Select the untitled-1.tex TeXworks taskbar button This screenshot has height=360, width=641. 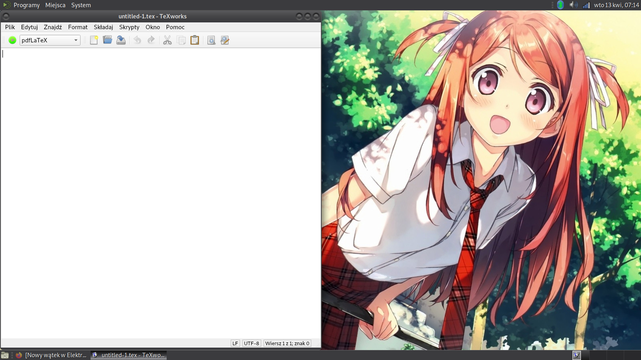tap(128, 355)
